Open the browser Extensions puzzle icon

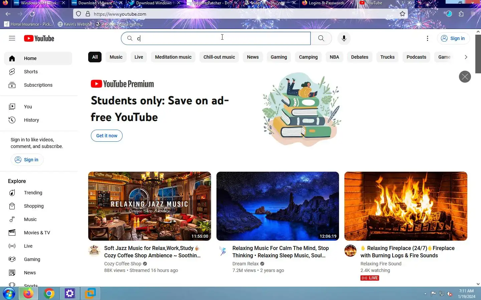(x=461, y=14)
